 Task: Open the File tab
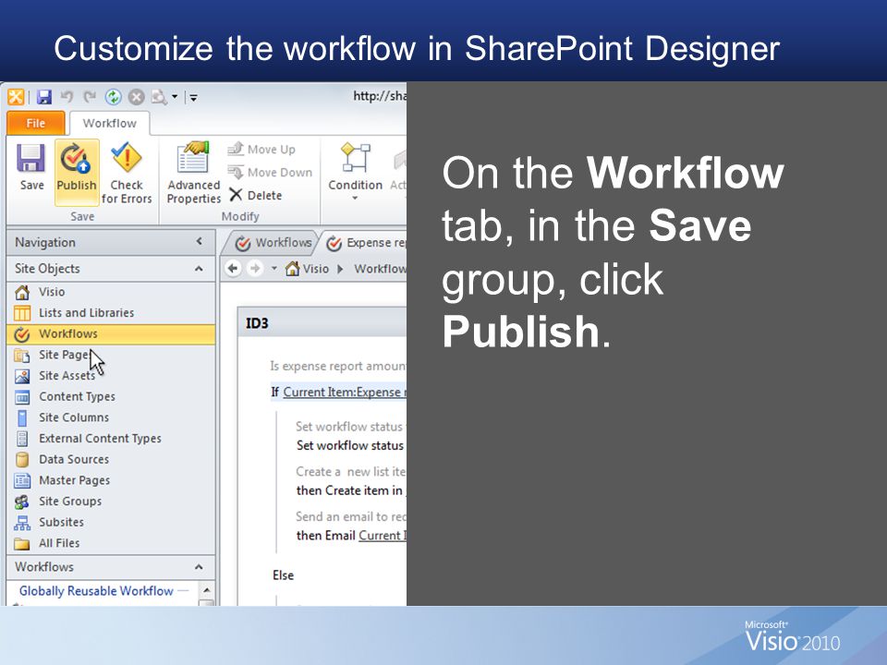tap(36, 123)
